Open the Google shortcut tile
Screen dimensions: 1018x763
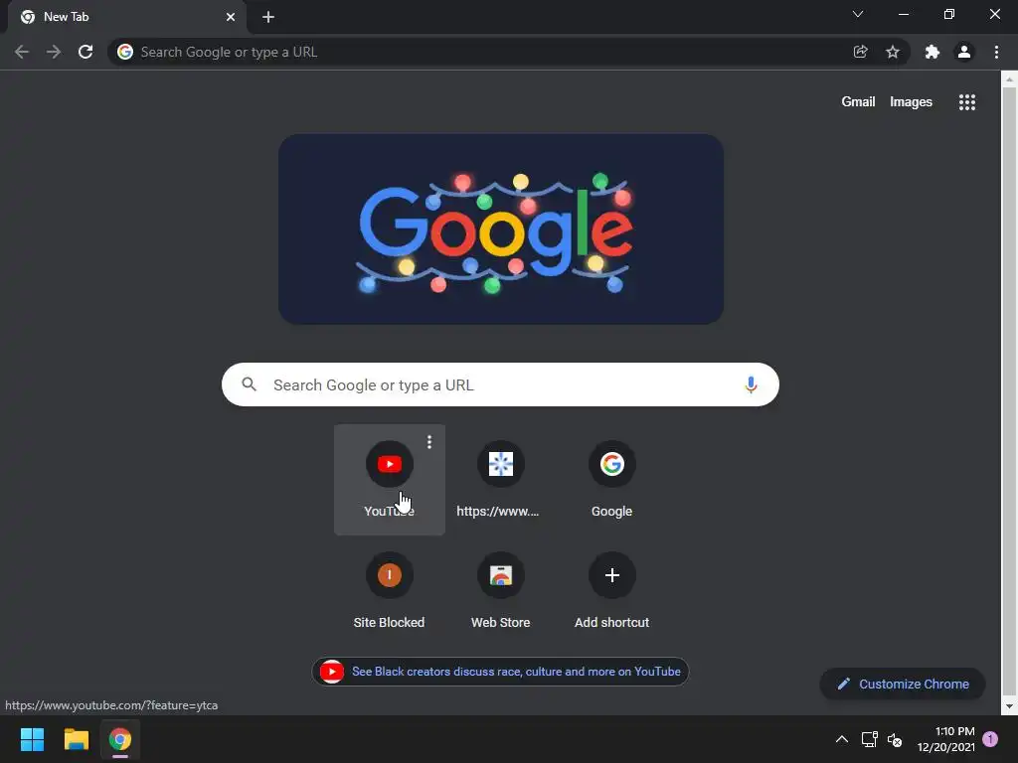point(611,480)
